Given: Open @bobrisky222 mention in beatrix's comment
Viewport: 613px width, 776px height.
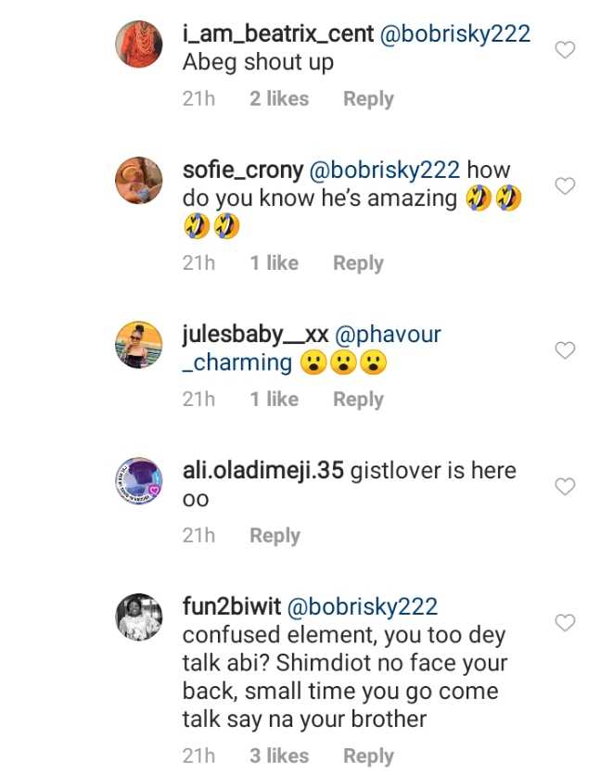Looking at the screenshot, I should point(457,35).
